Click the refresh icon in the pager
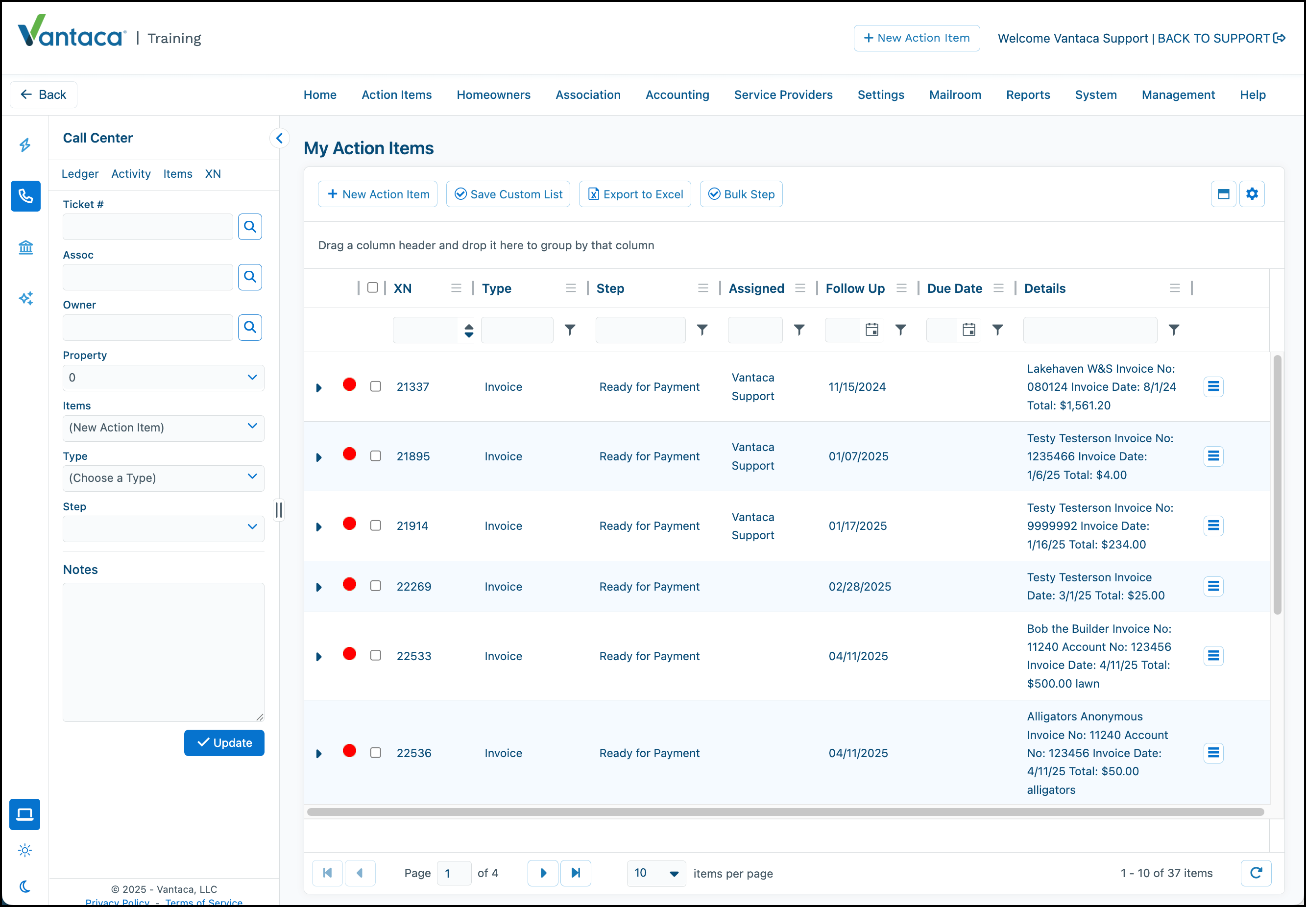Image resolution: width=1306 pixels, height=907 pixels. 1256,873
